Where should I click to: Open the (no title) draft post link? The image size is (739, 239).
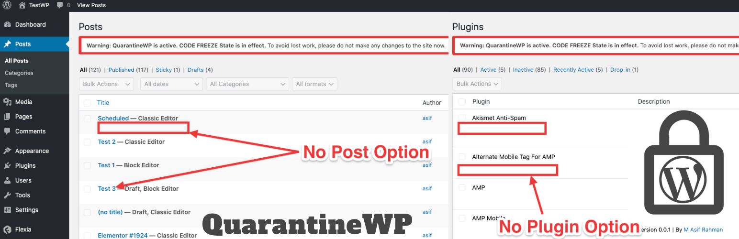click(110, 212)
